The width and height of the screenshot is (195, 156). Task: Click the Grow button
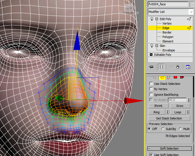180,106
